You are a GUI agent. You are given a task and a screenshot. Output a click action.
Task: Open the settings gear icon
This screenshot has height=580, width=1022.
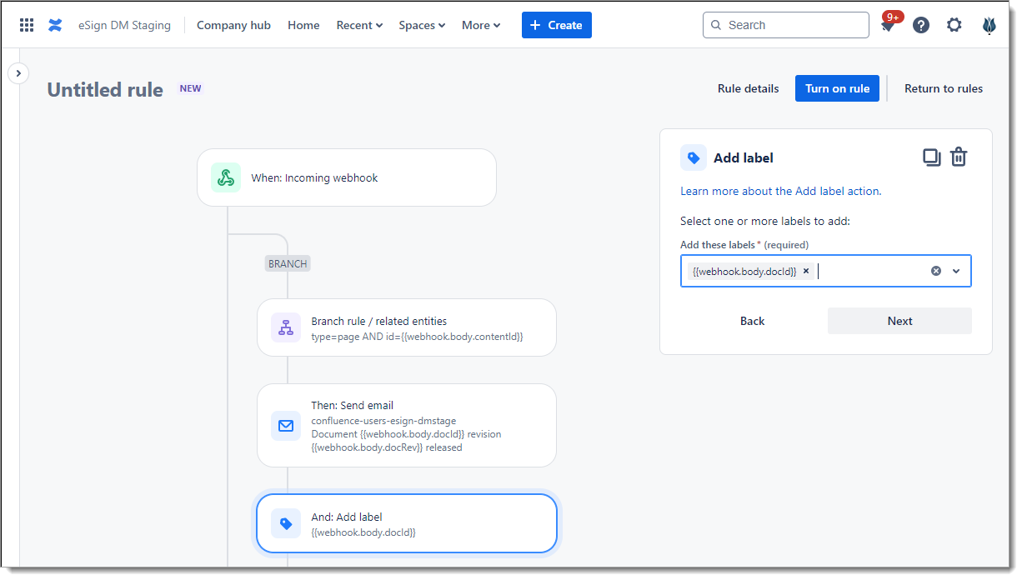[954, 25]
